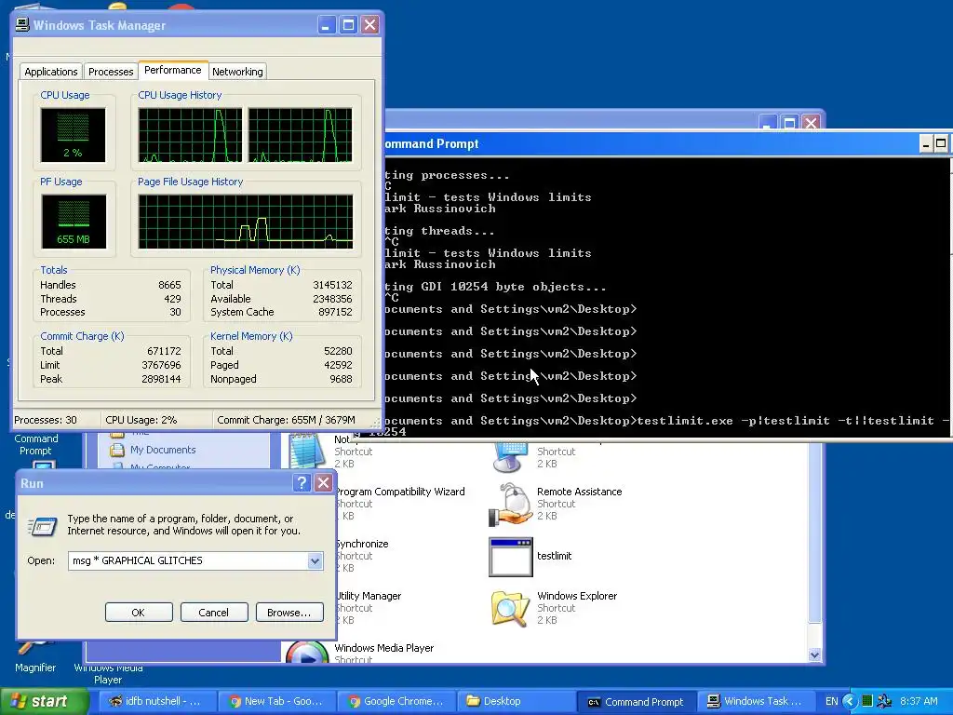The image size is (953, 715).
Task: Click Program Compatibility Wizard file name
Action: point(400,492)
